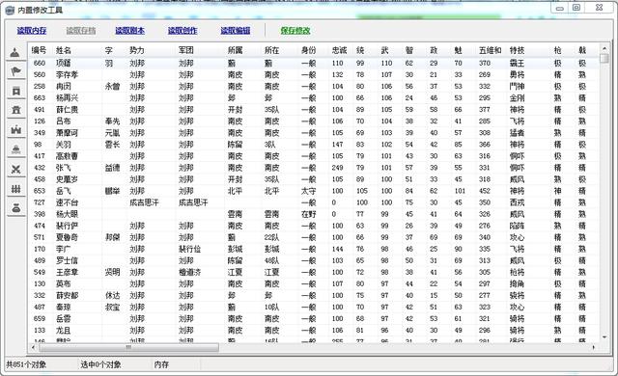Select the row named 李广
The image size is (618, 376).
(314, 249)
